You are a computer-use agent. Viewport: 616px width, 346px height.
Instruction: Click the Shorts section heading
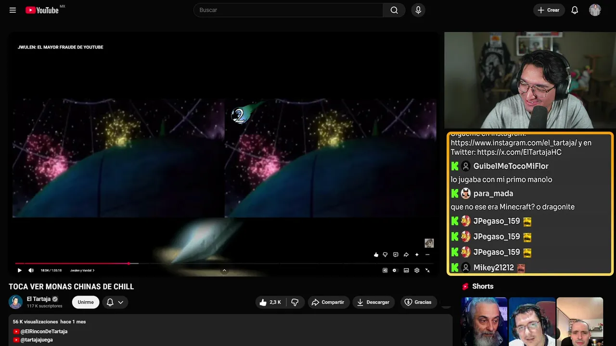483,286
